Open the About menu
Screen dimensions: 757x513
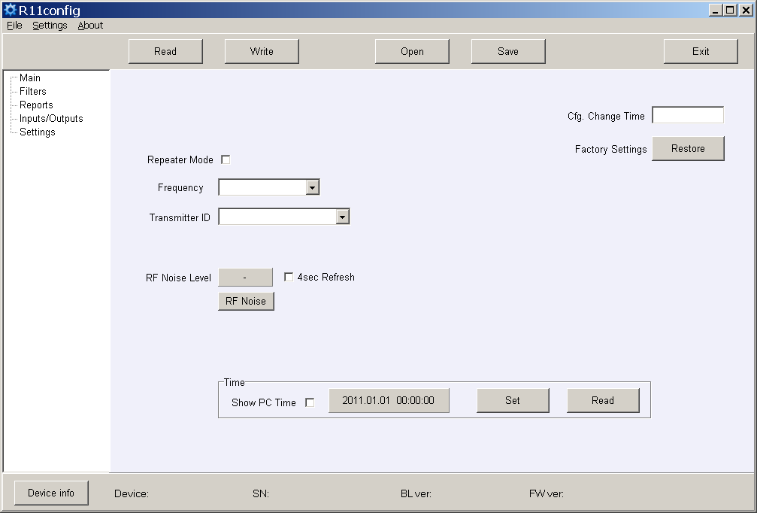[x=90, y=25]
